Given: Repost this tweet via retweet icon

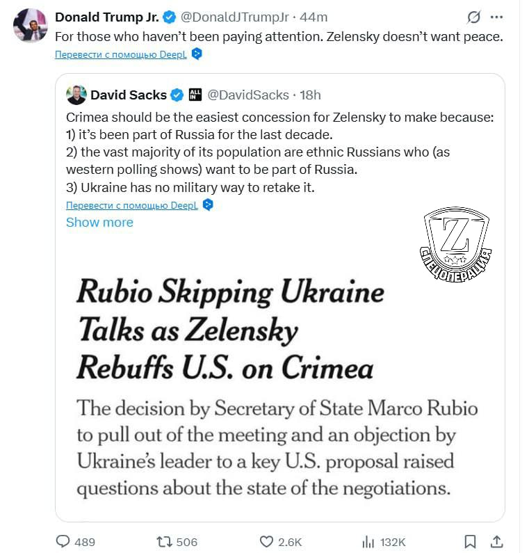Looking at the screenshot, I should [x=165, y=541].
